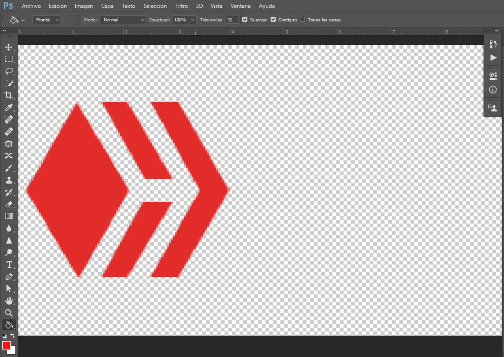Screen dimensions: 504x357
Task: Open the Actions panel play icon
Action: click(493, 58)
